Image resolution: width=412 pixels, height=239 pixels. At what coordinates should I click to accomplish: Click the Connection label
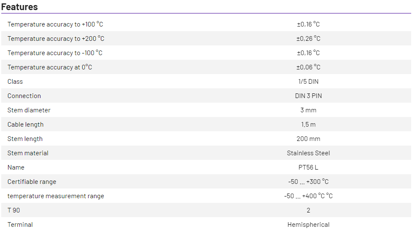[24, 96]
